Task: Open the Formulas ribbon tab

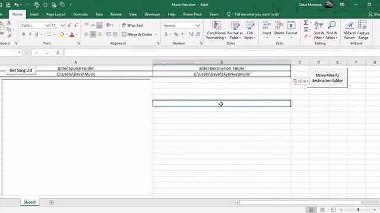Action: click(81, 14)
